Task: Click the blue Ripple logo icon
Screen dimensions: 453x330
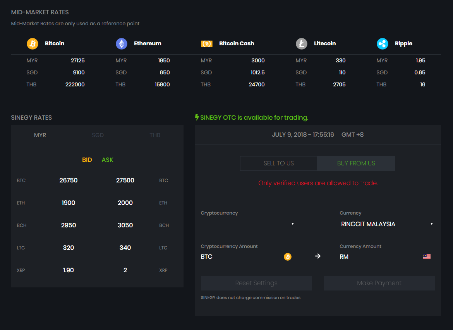Action: pyautogui.click(x=382, y=44)
